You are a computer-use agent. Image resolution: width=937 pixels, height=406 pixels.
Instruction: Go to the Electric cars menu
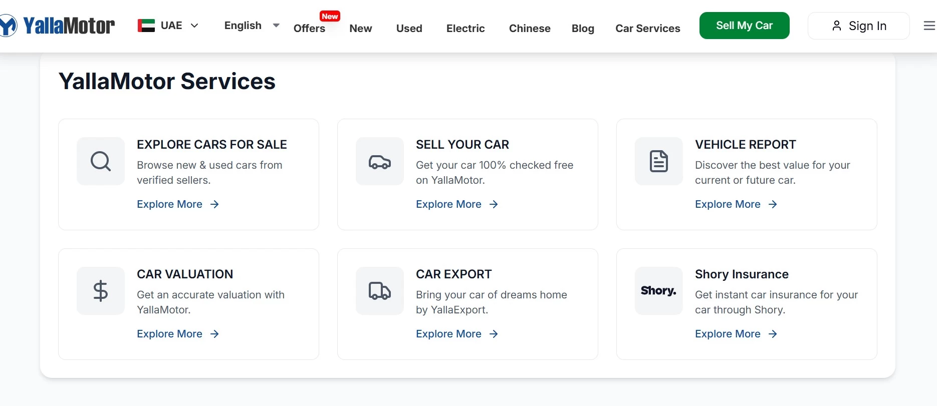click(465, 29)
